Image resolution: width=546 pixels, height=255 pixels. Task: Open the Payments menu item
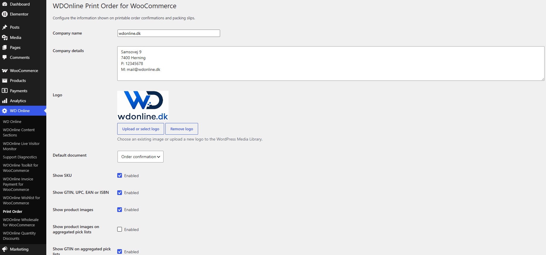point(23,91)
